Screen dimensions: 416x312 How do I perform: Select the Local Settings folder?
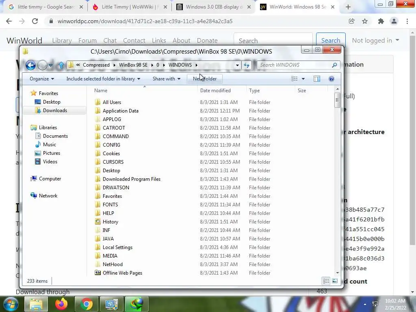117,247
